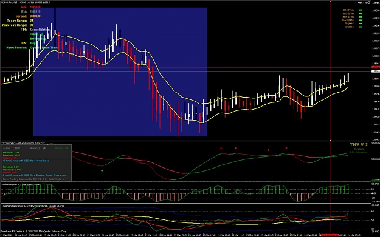
Task: Click the green indicator bar beside HA(M15)
Action: 361,27
